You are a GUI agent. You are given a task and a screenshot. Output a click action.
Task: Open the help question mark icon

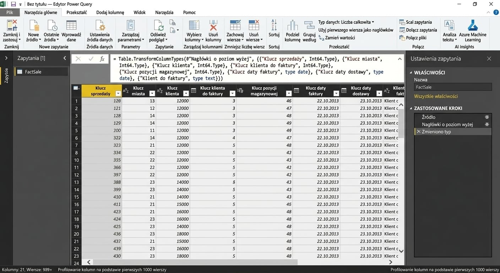pyautogui.click(x=496, y=12)
